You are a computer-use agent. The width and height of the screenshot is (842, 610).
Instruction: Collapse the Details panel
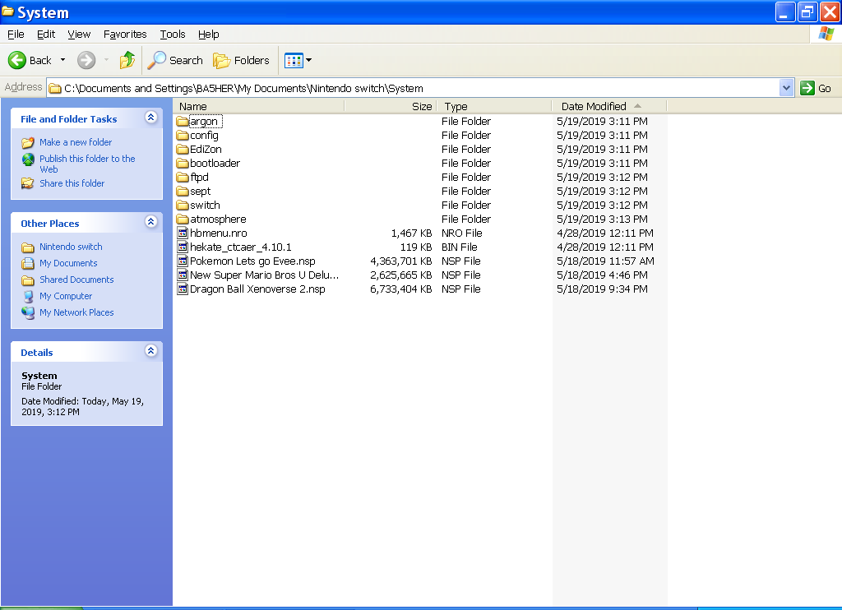tap(151, 351)
